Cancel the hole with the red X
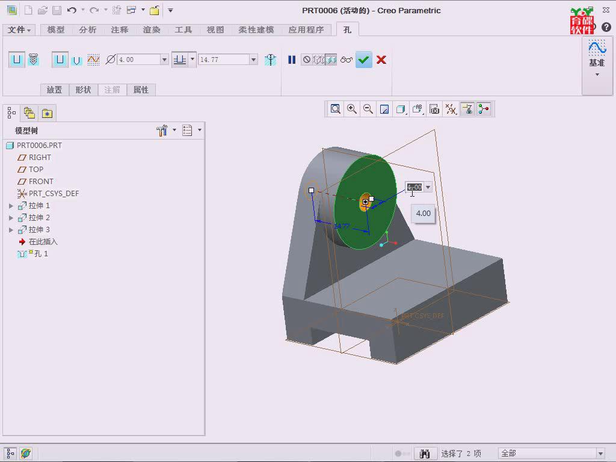Viewport: 616px width, 462px height. tap(381, 60)
